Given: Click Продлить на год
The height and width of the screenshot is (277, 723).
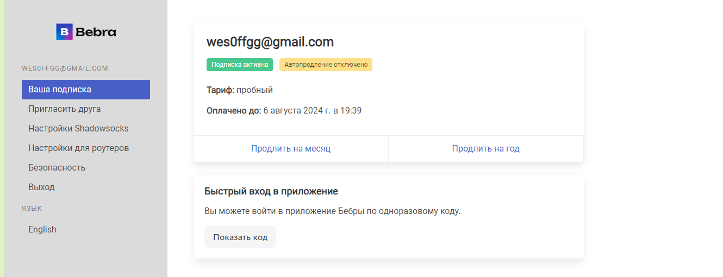Looking at the screenshot, I should (486, 149).
